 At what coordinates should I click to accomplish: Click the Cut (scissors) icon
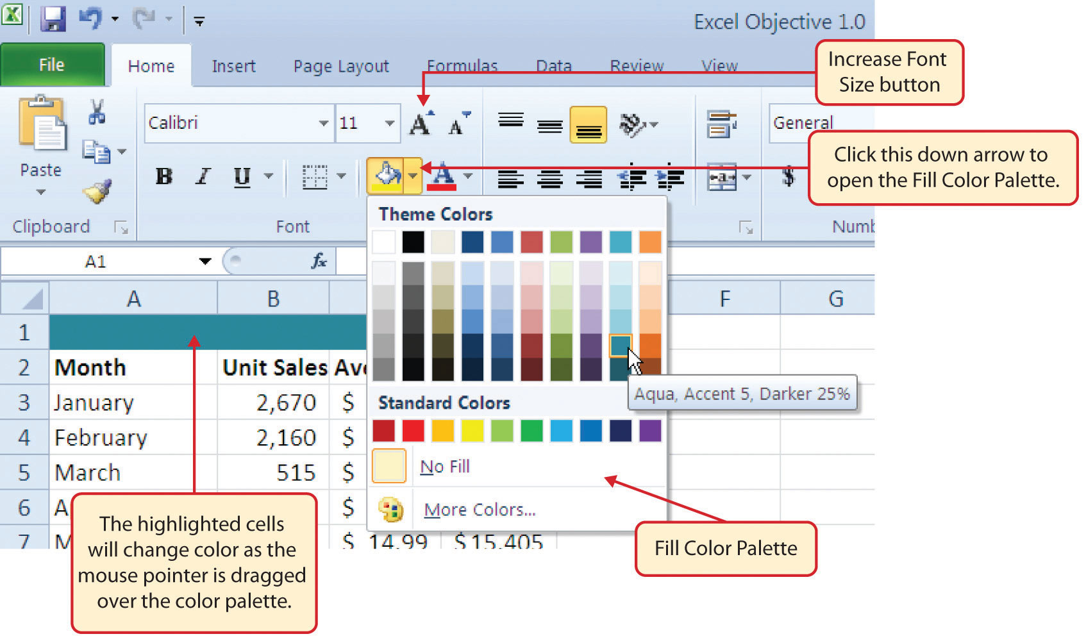[x=97, y=113]
